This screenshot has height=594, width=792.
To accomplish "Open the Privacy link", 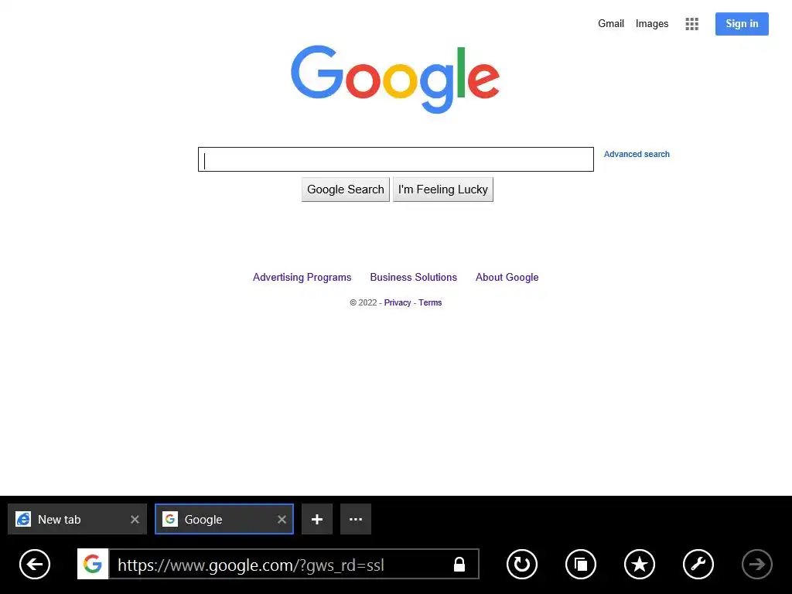I will click(x=398, y=302).
